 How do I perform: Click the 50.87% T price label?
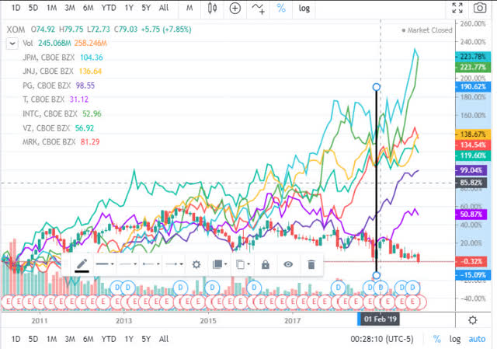pyautogui.click(x=471, y=215)
